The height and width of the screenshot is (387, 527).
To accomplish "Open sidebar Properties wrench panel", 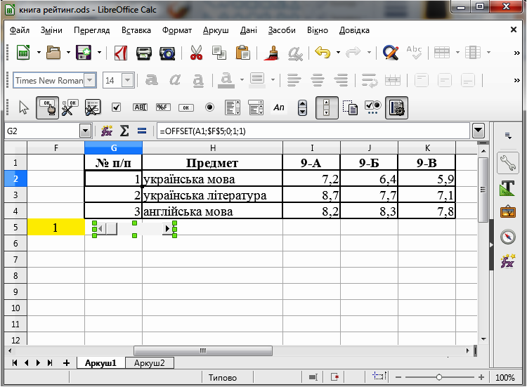I will pyautogui.click(x=507, y=163).
